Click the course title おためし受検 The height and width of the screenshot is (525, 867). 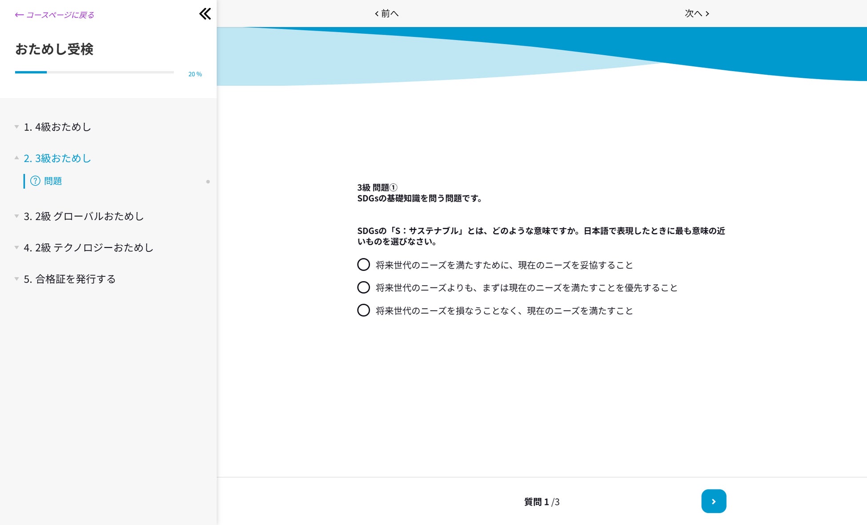54,50
